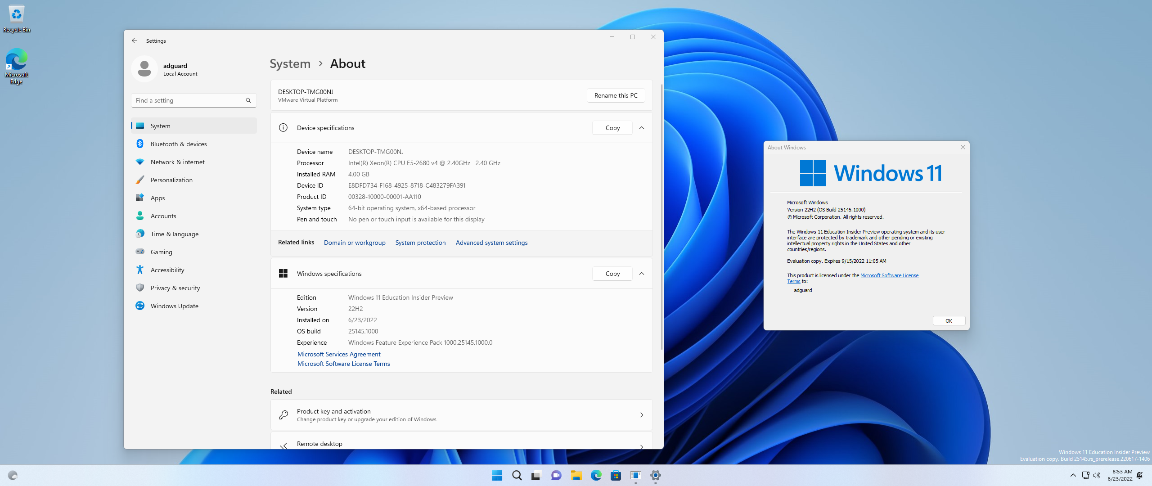Click the Settings page vertical scrollbar
1152x486 pixels.
(661, 216)
